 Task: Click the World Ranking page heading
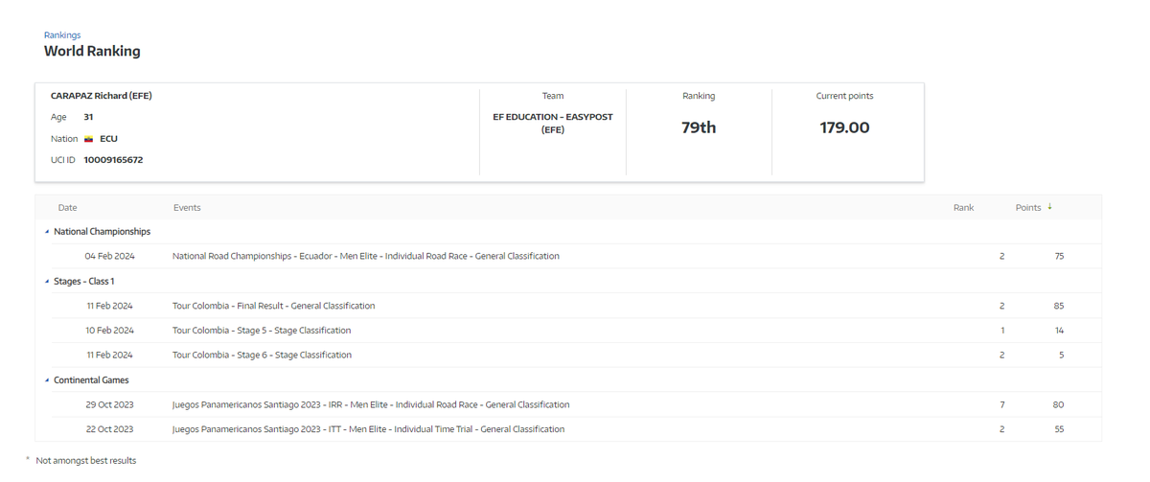92,52
